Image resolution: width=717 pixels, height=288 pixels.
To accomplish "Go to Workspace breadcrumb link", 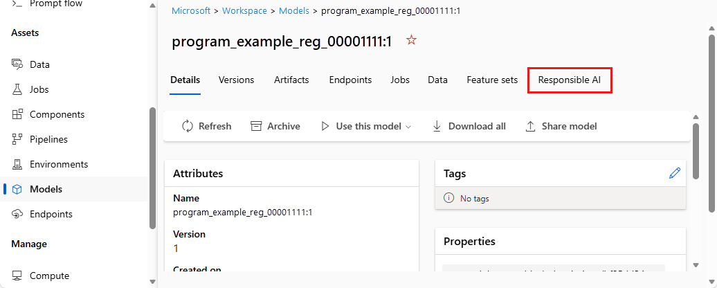I will point(244,10).
